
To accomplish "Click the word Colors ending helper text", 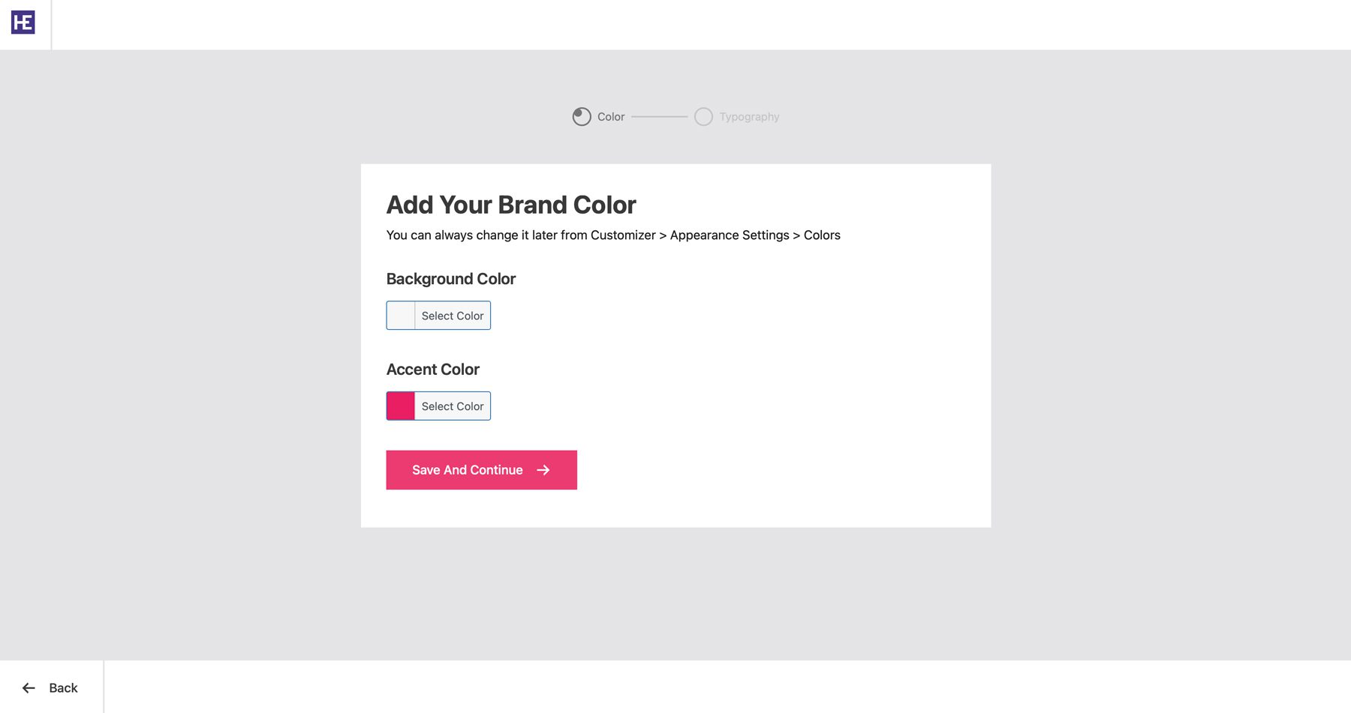I will pos(822,235).
